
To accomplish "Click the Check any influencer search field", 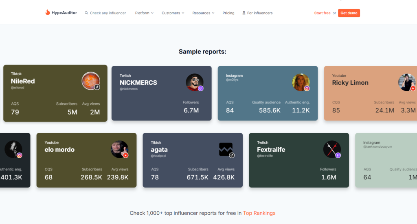I will (x=108, y=13).
